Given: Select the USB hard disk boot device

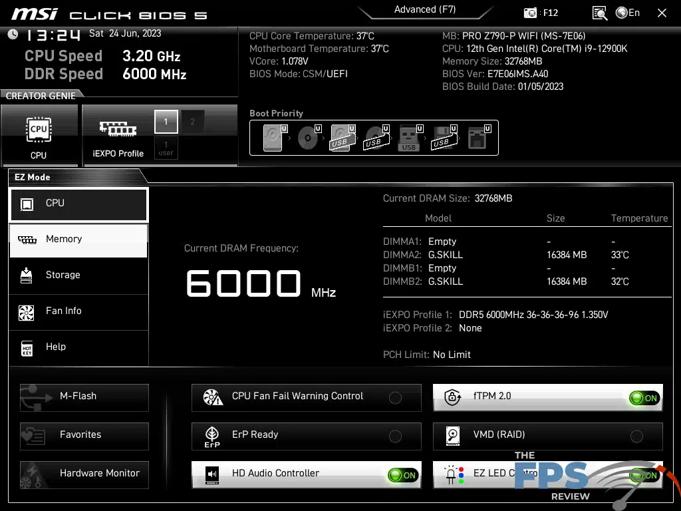Looking at the screenshot, I should (342, 138).
